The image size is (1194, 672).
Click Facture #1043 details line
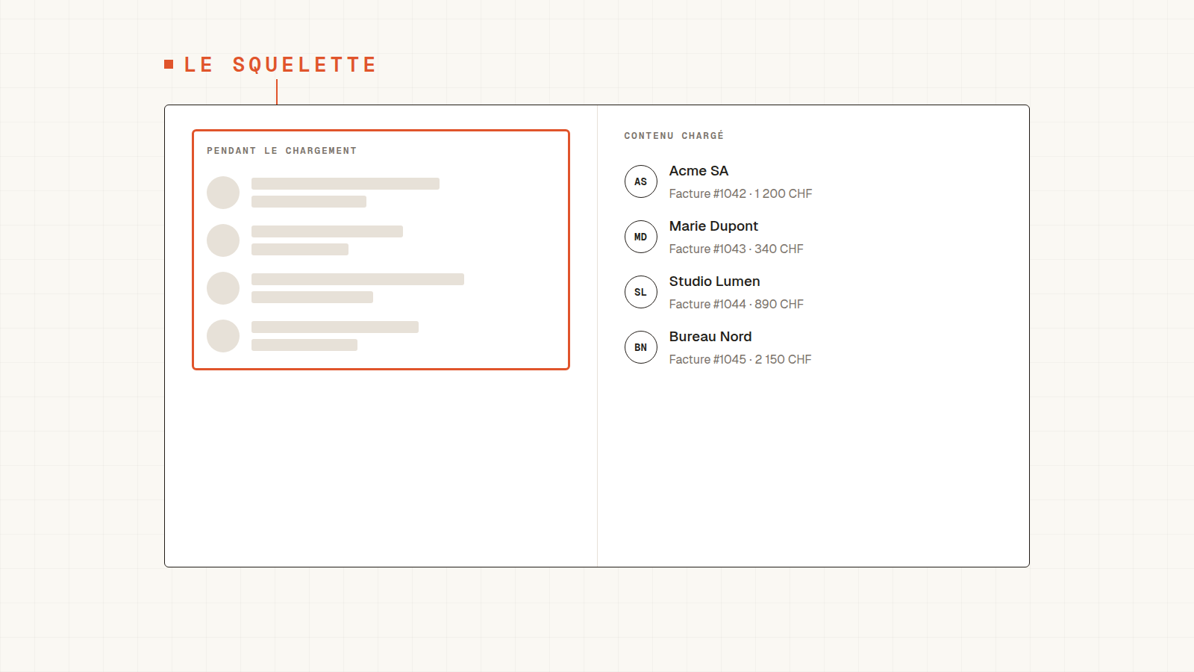[736, 249]
